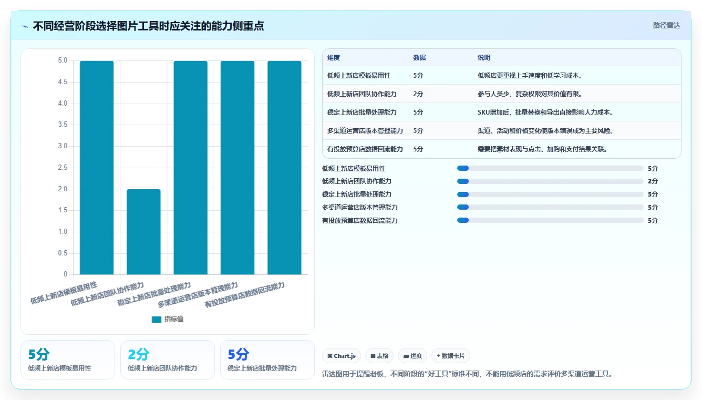Click the 稳定上新店批量处理能力 chart bar
702x400 pixels.
coord(191,168)
